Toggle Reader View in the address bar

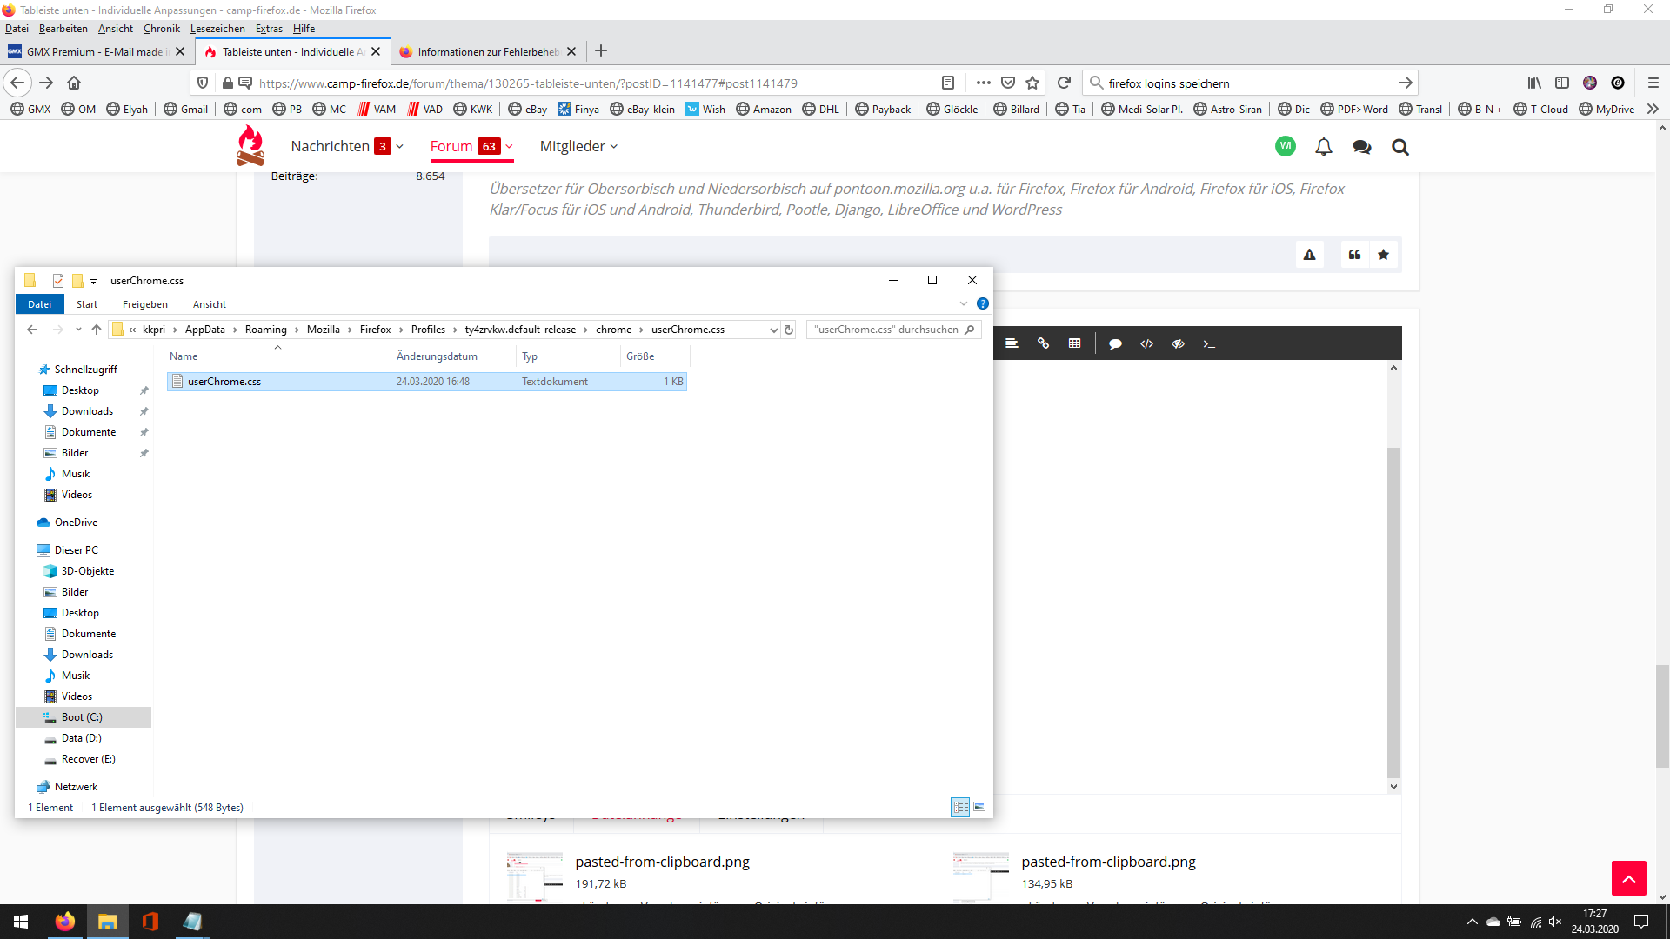(948, 83)
